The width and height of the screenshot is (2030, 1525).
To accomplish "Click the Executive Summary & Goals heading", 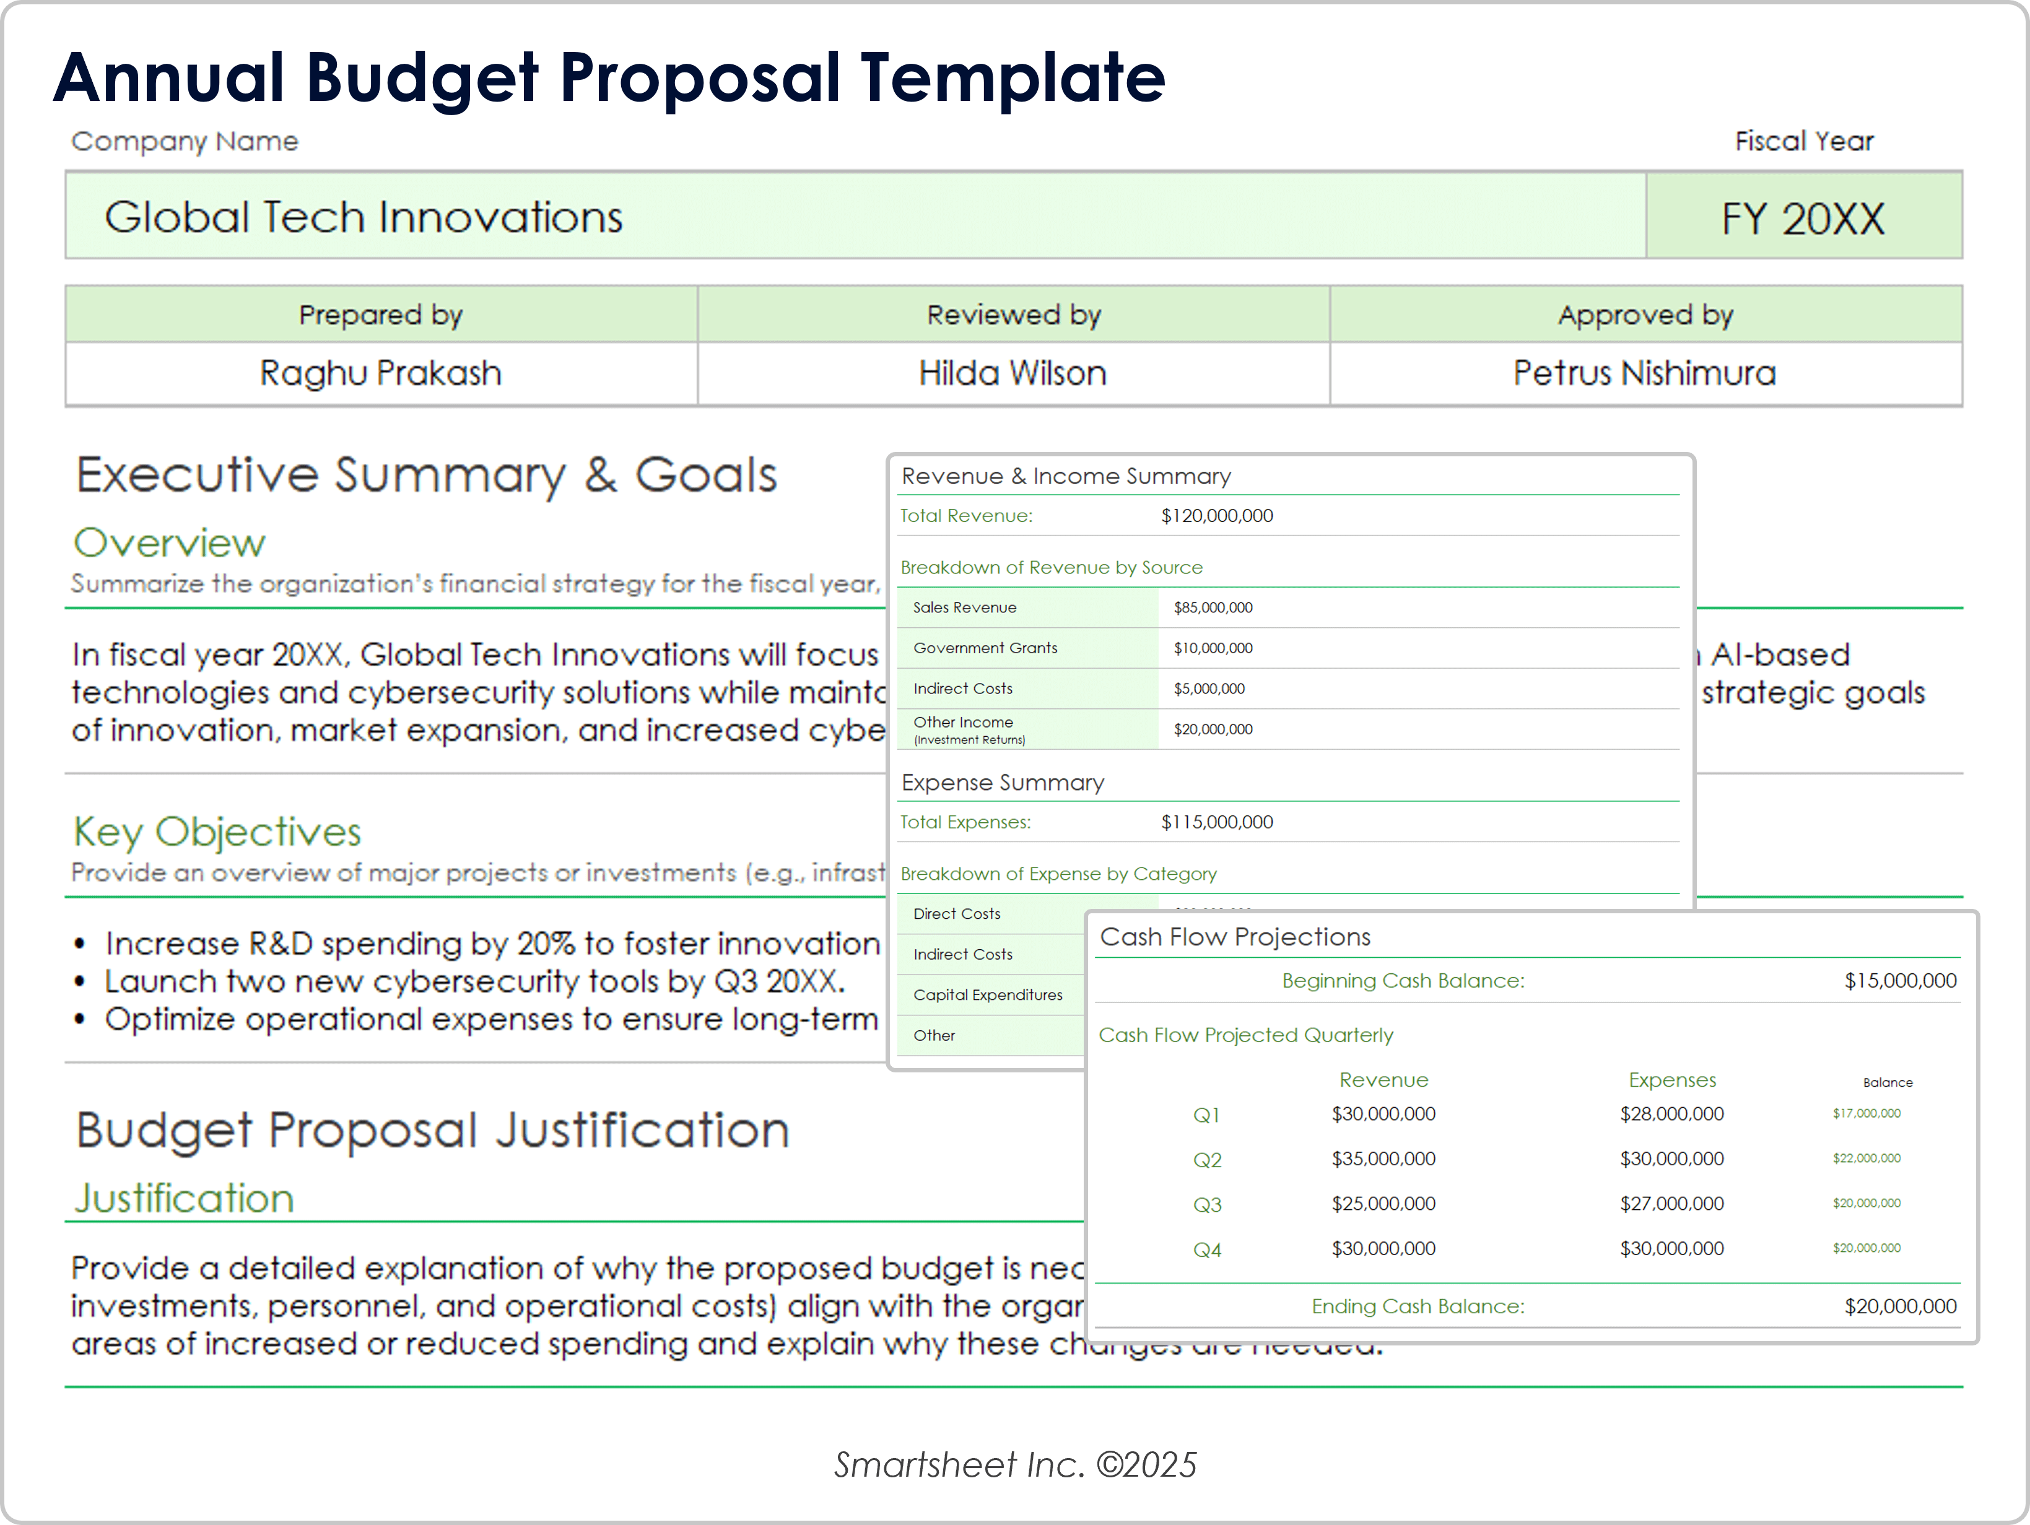I will coord(427,476).
